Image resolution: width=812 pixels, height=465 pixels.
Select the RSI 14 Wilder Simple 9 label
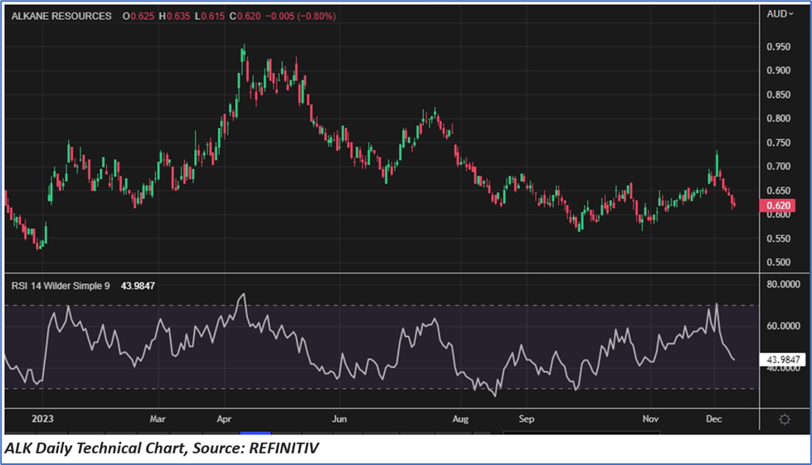click(61, 285)
